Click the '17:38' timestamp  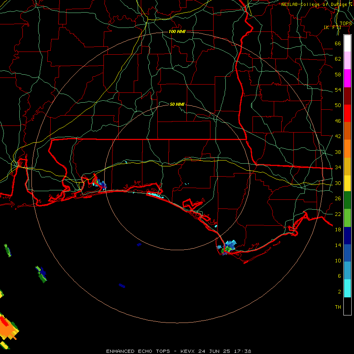point(242,351)
